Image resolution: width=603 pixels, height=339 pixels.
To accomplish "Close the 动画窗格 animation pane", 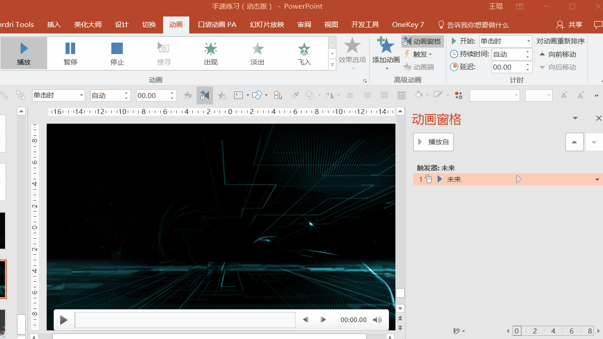I will 598,118.
